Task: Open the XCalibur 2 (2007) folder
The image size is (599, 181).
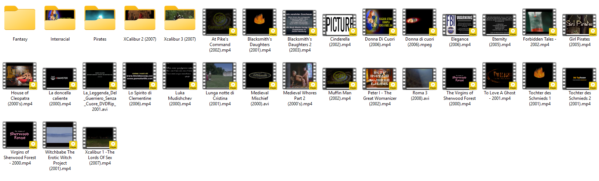Action: coord(140,18)
